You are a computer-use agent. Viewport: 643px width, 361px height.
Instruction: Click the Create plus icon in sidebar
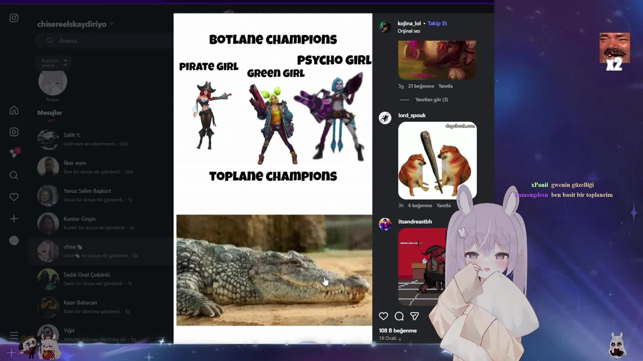point(14,219)
